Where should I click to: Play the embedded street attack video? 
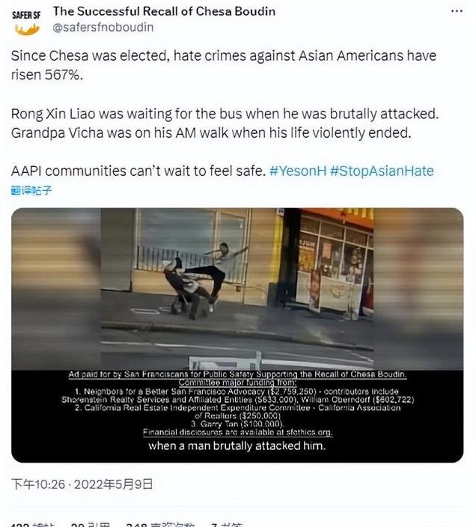[x=237, y=289]
